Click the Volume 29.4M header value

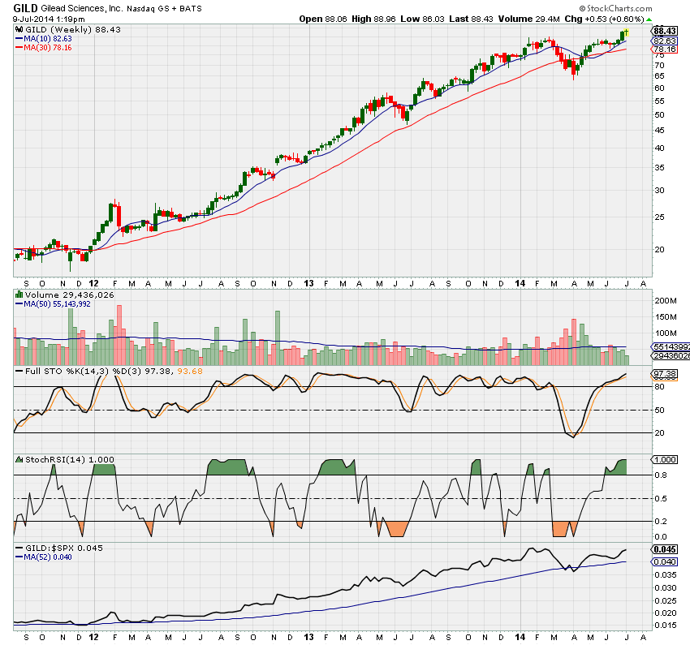[x=529, y=19]
